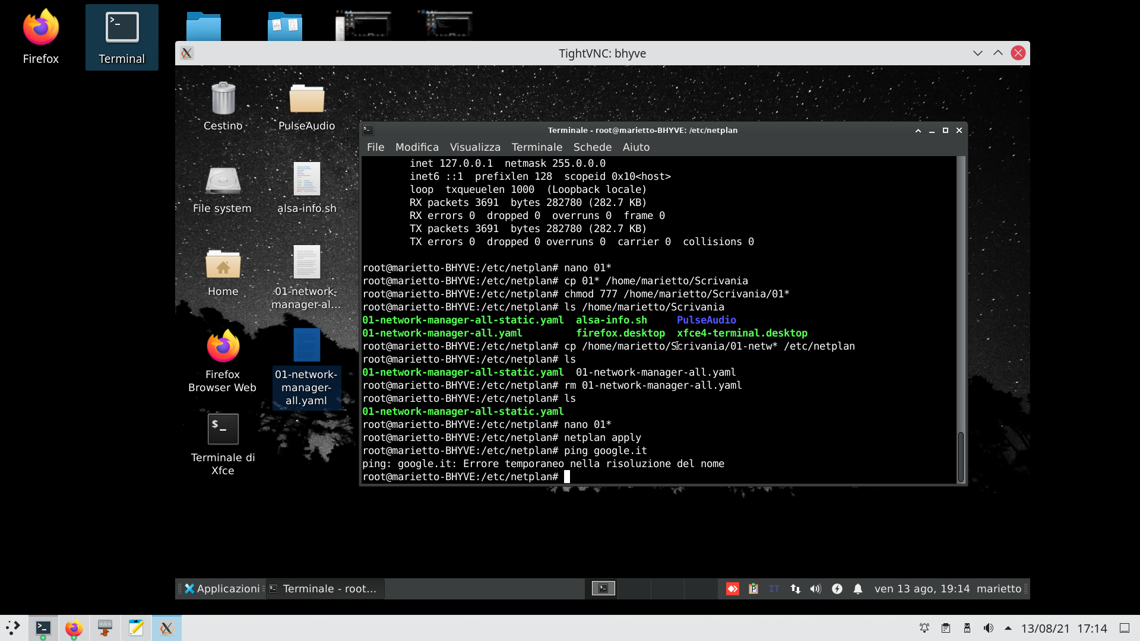Click the Terminale - root taskbar button
Viewport: 1140px width, 641px height.
pos(324,589)
